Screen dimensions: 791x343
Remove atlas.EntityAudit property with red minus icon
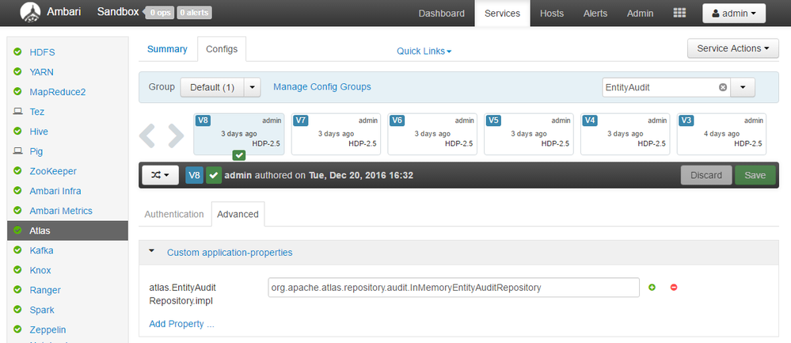pyautogui.click(x=674, y=287)
